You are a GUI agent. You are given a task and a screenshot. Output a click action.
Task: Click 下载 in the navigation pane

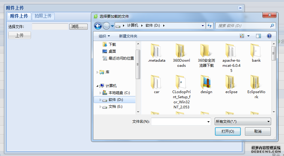[x=109, y=44]
